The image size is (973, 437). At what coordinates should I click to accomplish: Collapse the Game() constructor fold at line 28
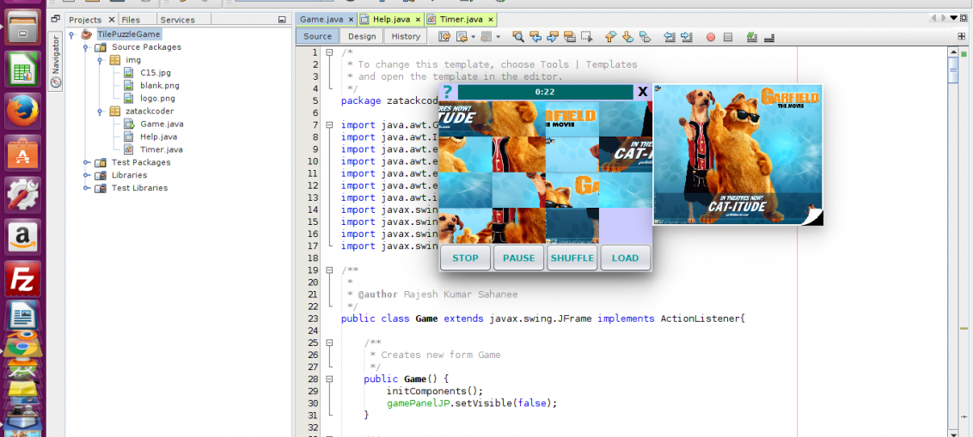329,379
